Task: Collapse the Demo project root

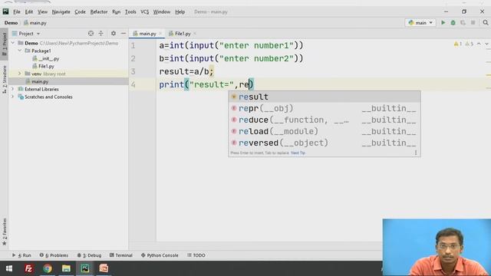Action: (x=13, y=43)
